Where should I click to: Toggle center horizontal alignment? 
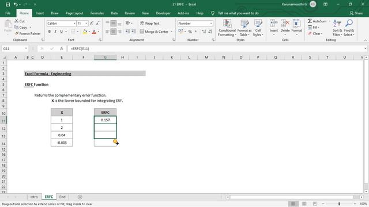pyautogui.click(x=114, y=32)
